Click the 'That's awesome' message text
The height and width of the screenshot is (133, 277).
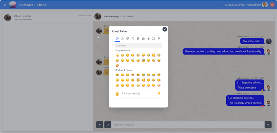(247, 88)
